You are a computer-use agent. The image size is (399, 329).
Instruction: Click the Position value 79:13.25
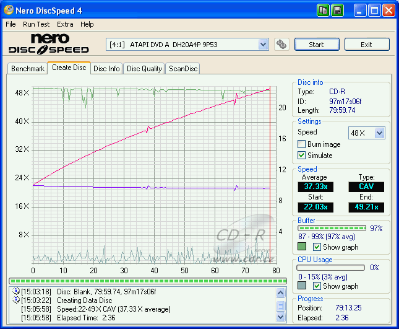348,308
